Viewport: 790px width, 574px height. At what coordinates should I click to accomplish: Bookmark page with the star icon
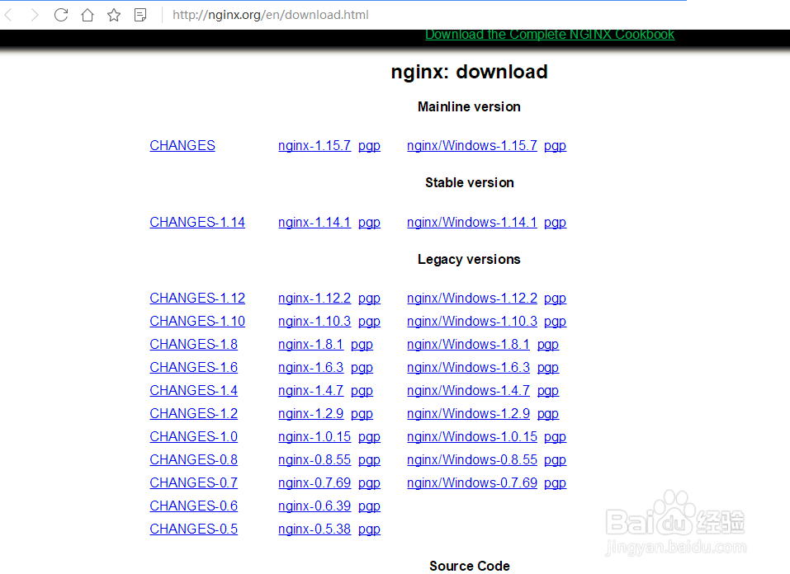114,15
